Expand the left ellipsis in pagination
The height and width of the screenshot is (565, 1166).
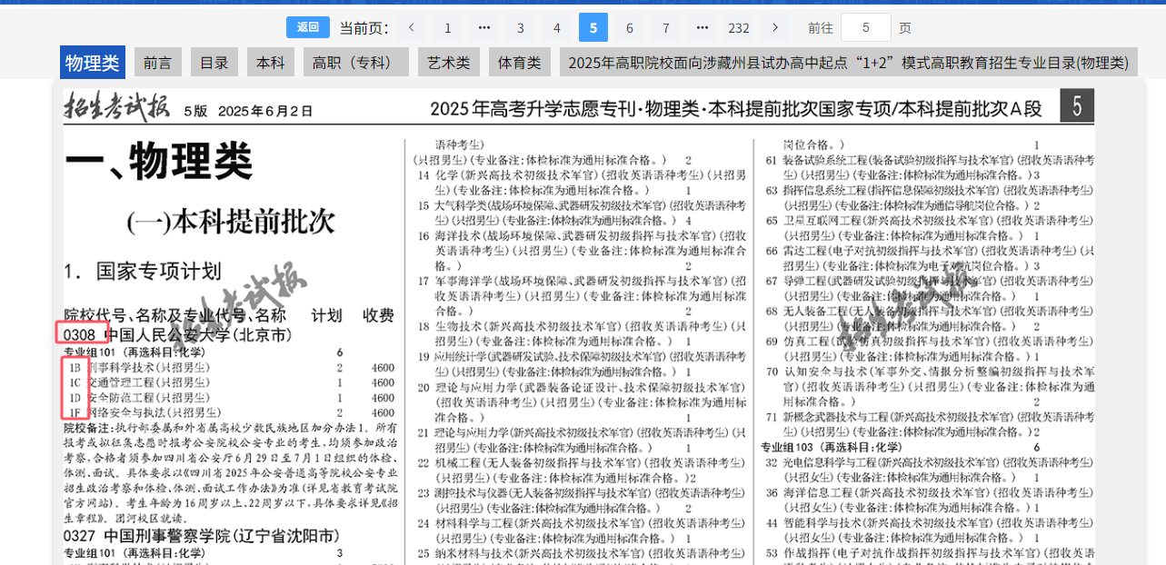[x=484, y=27]
